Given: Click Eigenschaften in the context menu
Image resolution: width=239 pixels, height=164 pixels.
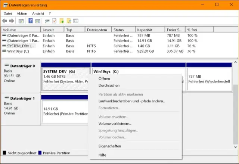Looking at the screenshot, I should 109,146.
